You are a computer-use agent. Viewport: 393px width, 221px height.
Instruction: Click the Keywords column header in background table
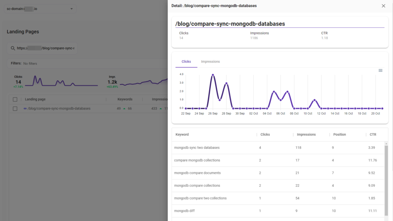[x=125, y=99]
